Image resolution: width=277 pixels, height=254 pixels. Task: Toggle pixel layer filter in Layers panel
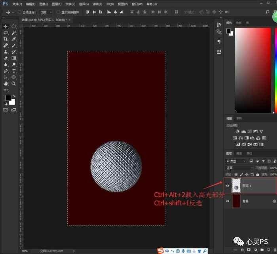pos(251,161)
